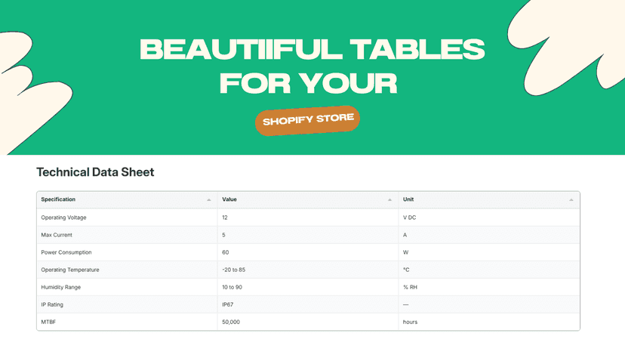The width and height of the screenshot is (625, 352).
Task: Click the dash unit in IP Rating row
Action: [406, 304]
